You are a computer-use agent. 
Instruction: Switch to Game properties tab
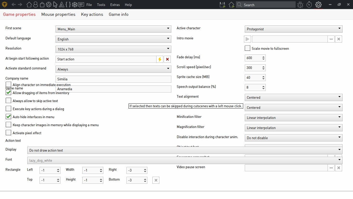[19, 15]
